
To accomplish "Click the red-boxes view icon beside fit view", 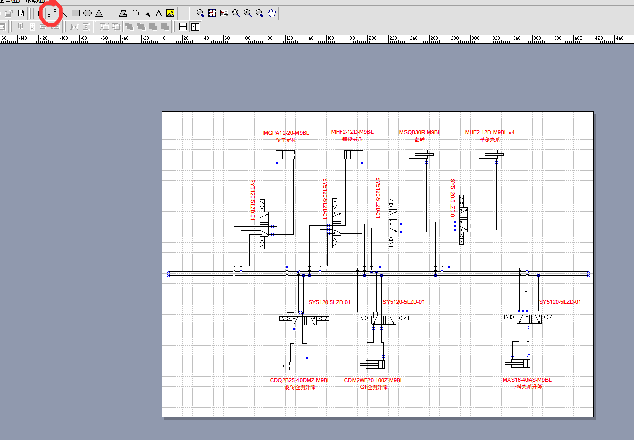I will (224, 13).
